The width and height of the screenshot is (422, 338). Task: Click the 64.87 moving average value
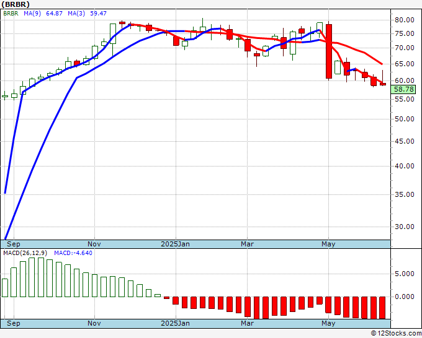(54, 13)
